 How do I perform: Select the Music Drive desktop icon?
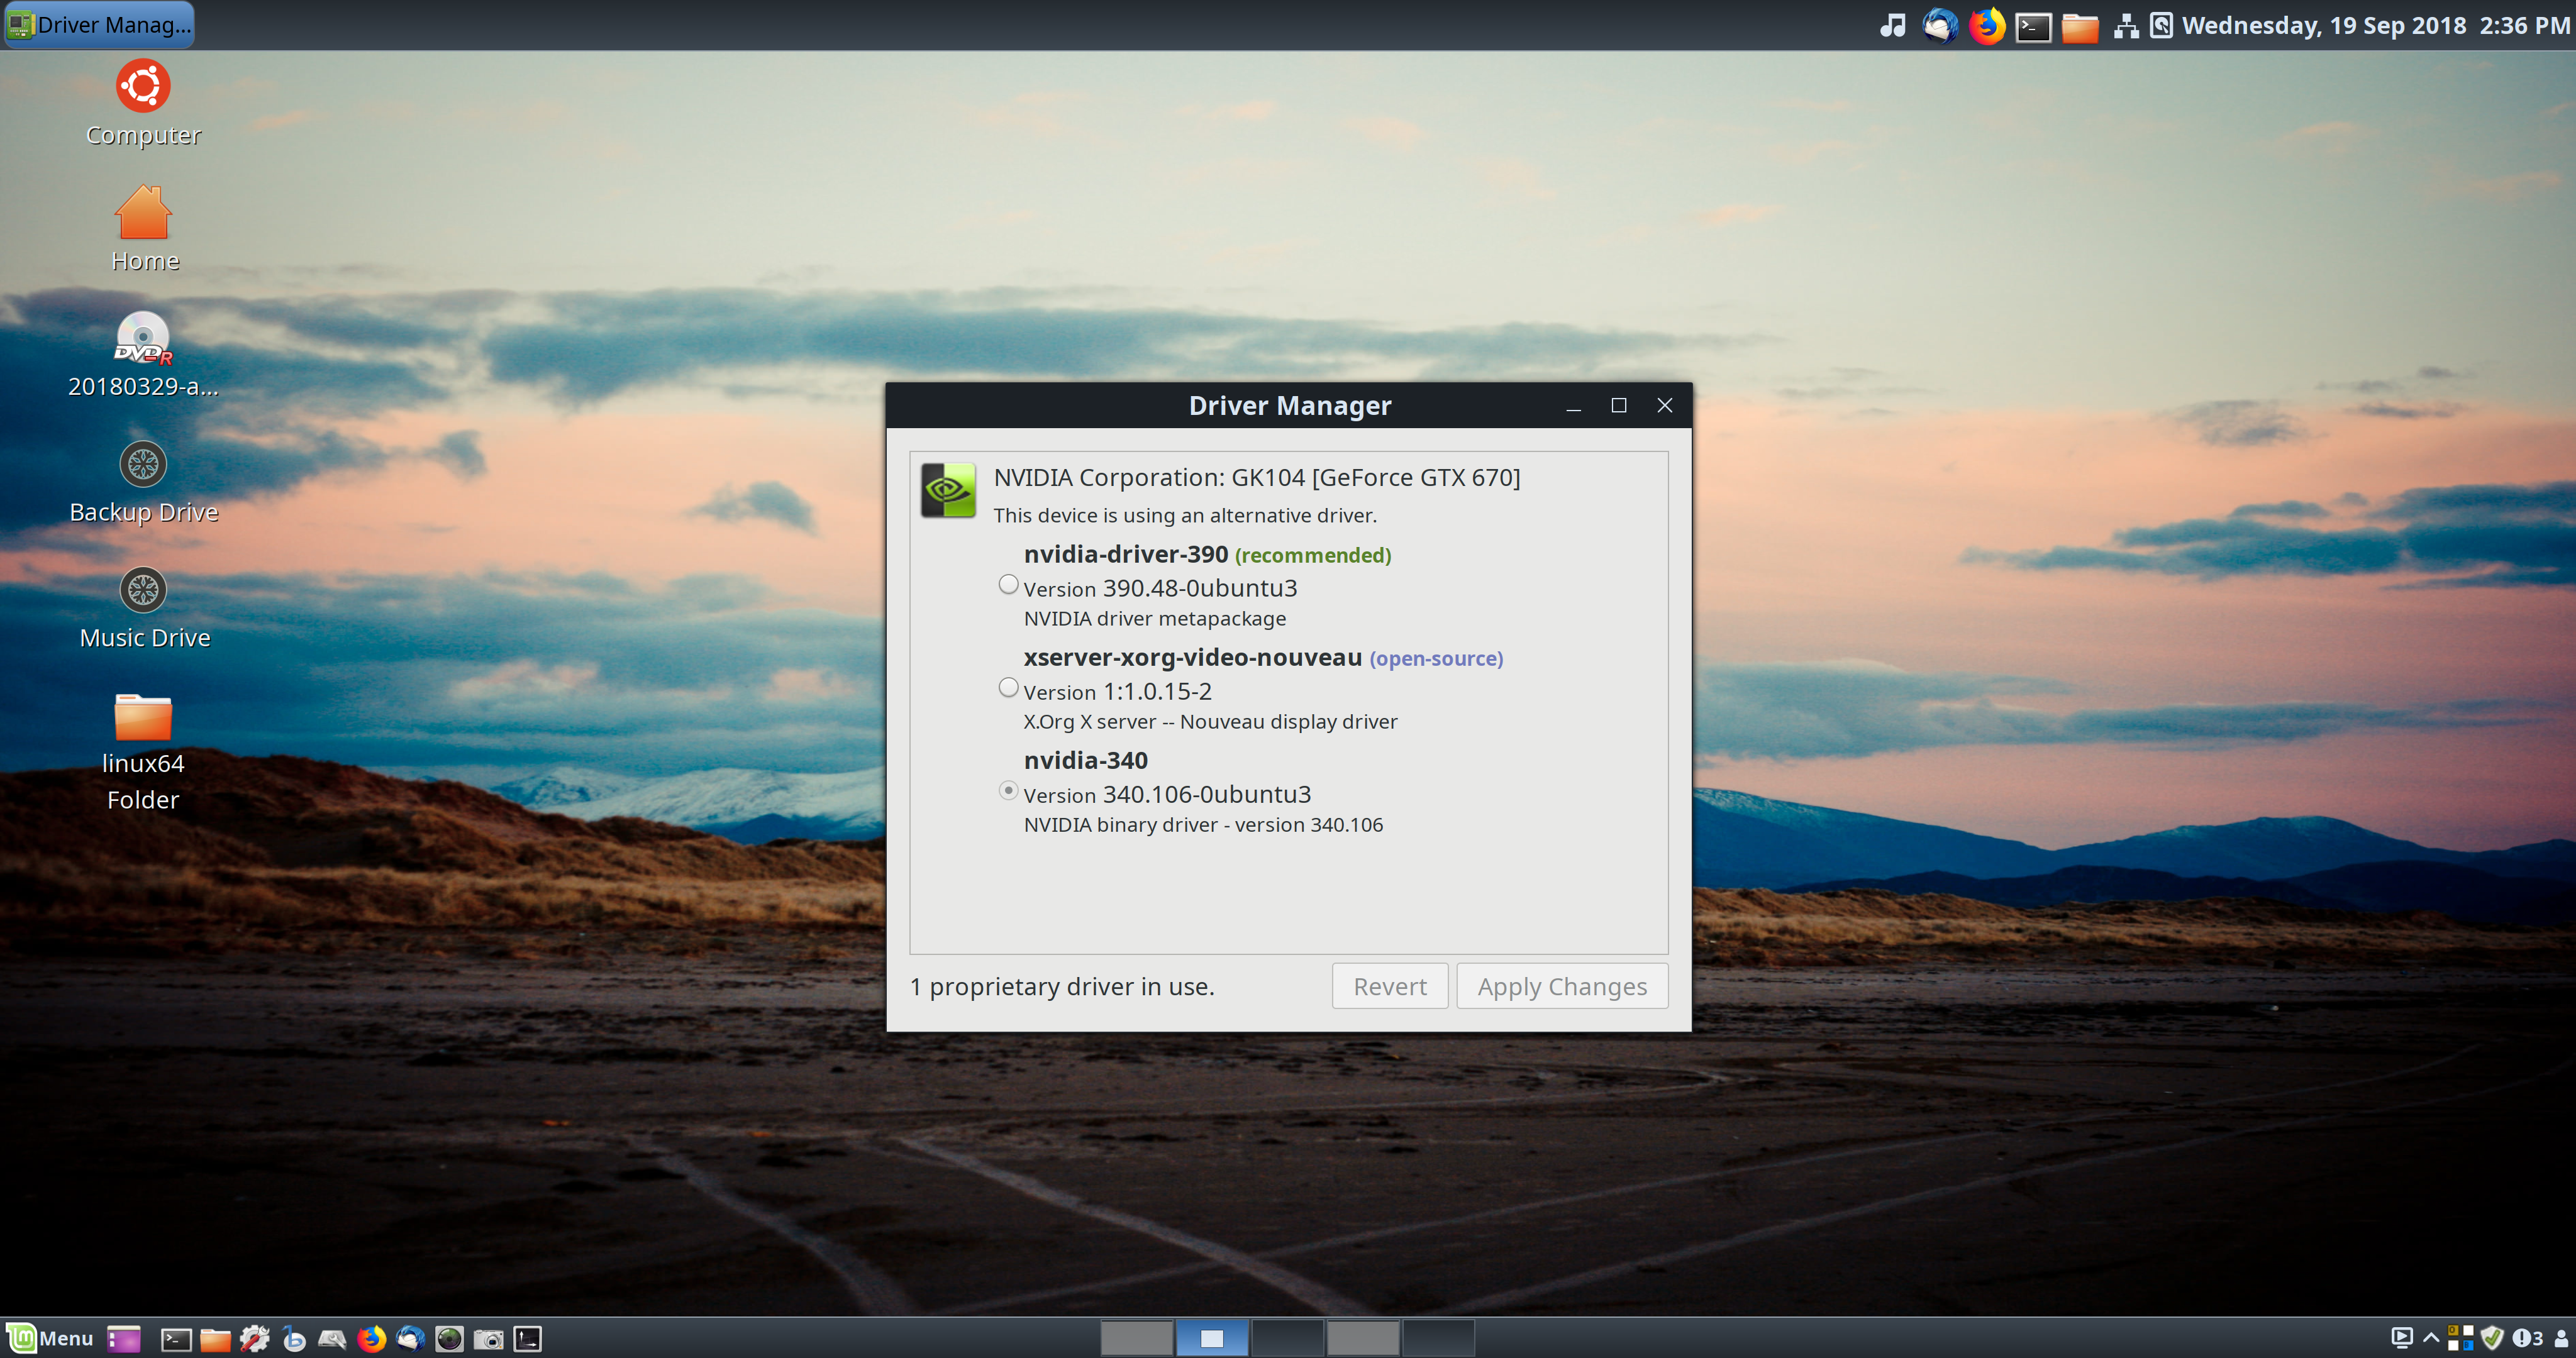tap(143, 609)
